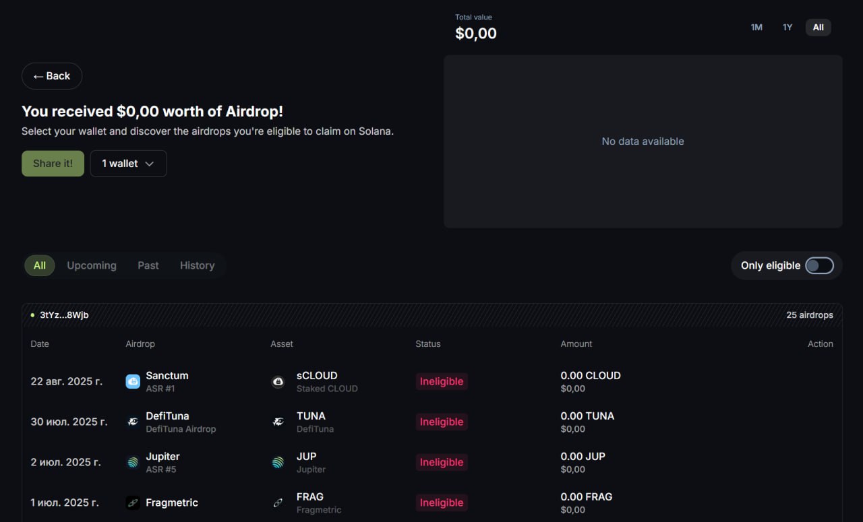Click the Fragmetric airdrop logo icon
The width and height of the screenshot is (863, 522).
click(x=133, y=502)
